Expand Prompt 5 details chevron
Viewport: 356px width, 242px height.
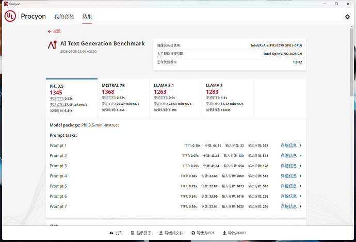[300, 186]
